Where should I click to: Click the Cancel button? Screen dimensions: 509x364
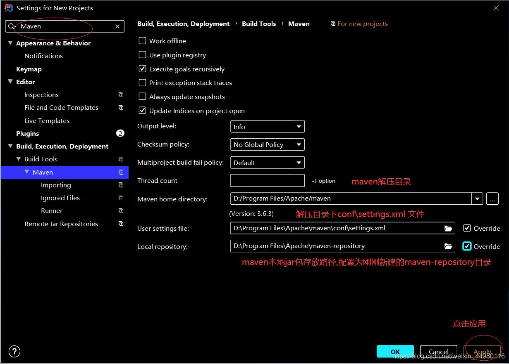[x=439, y=352]
